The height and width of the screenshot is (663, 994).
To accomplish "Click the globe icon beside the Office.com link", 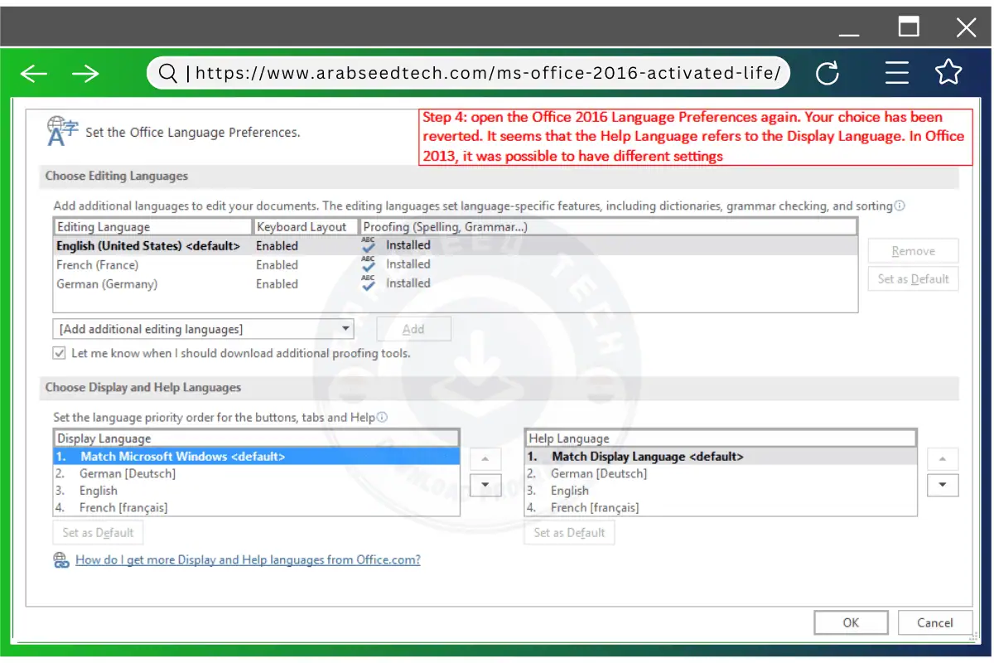I will pyautogui.click(x=60, y=559).
